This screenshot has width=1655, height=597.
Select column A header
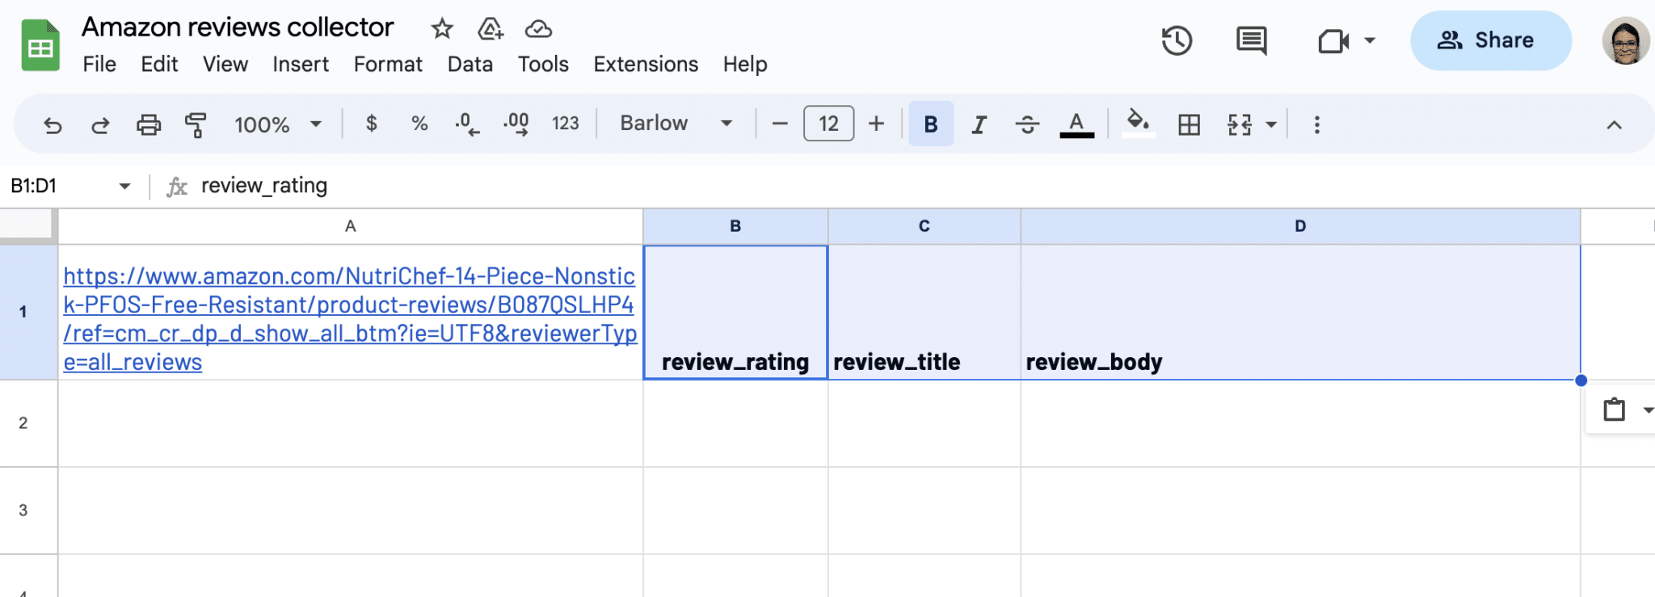pyautogui.click(x=350, y=226)
